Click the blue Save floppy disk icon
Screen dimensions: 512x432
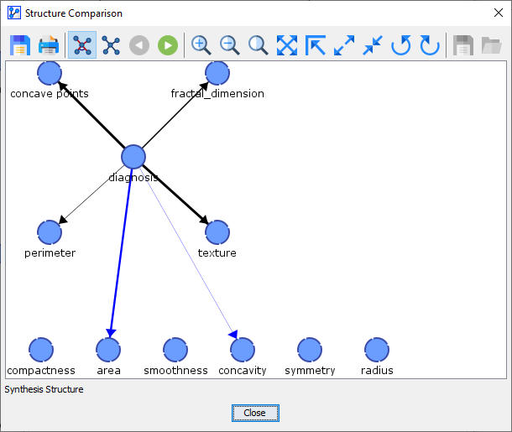(x=20, y=45)
